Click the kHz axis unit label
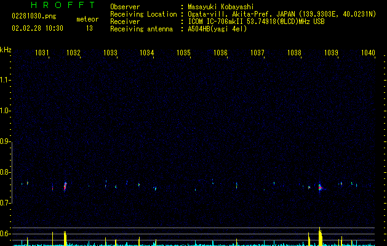 click(x=6, y=50)
